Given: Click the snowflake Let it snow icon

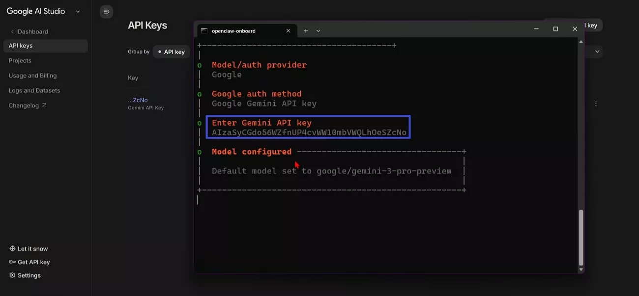Looking at the screenshot, I should pyautogui.click(x=12, y=249).
